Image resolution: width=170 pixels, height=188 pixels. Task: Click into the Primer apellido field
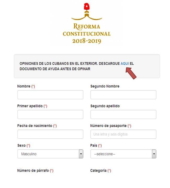pyautogui.click(x=50, y=115)
